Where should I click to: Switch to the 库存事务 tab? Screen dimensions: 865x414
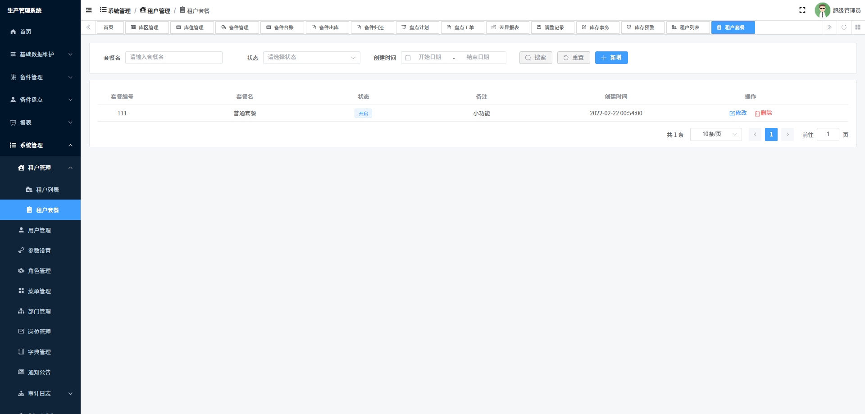click(597, 27)
